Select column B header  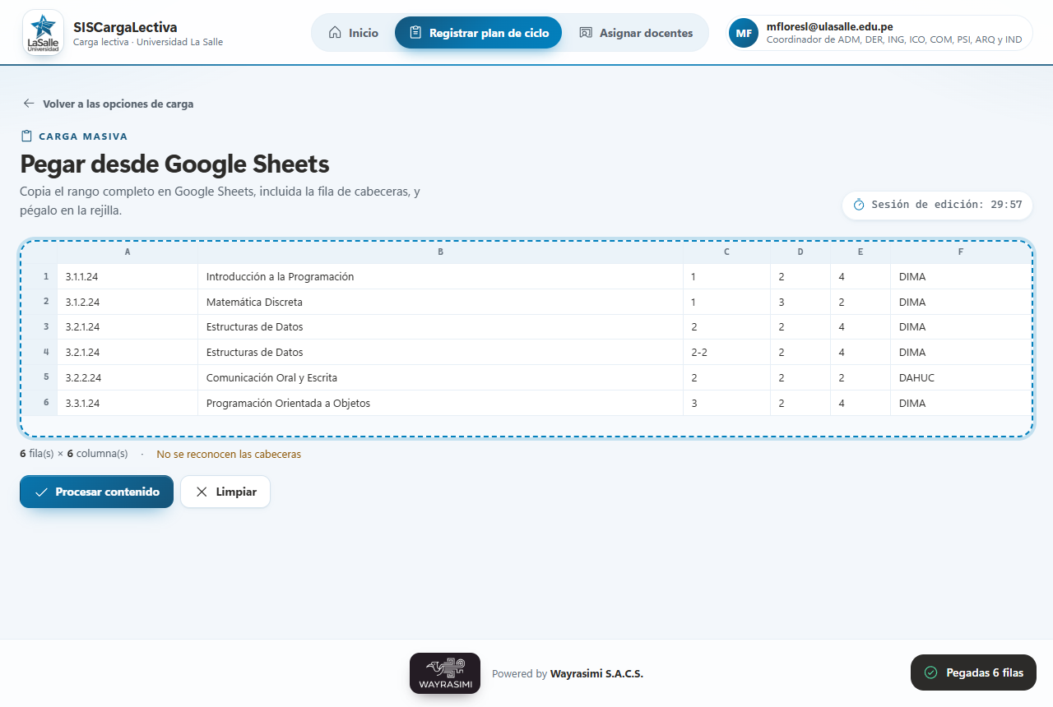(x=441, y=252)
